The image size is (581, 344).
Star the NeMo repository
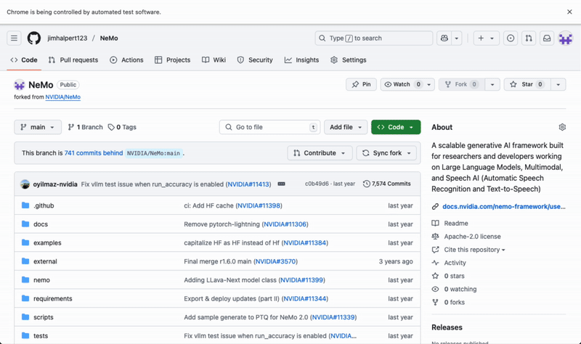point(527,84)
